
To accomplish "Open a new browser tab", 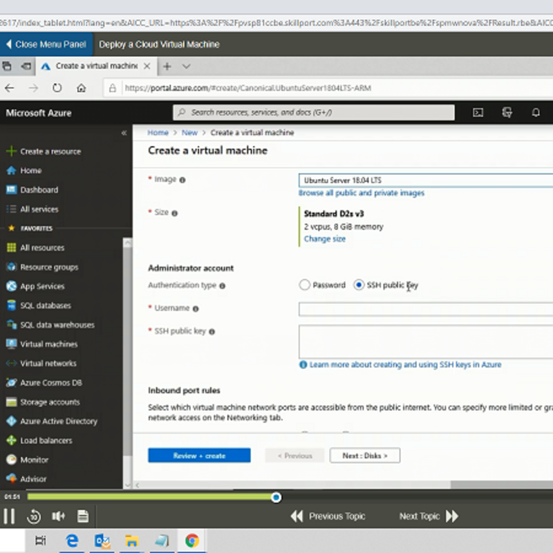I will click(167, 66).
